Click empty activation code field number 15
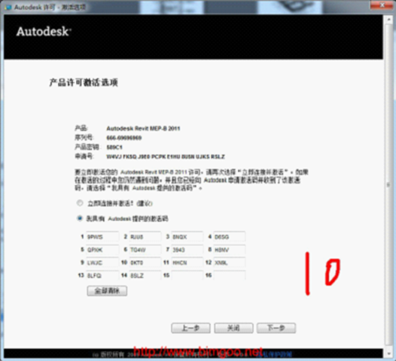 coord(187,275)
